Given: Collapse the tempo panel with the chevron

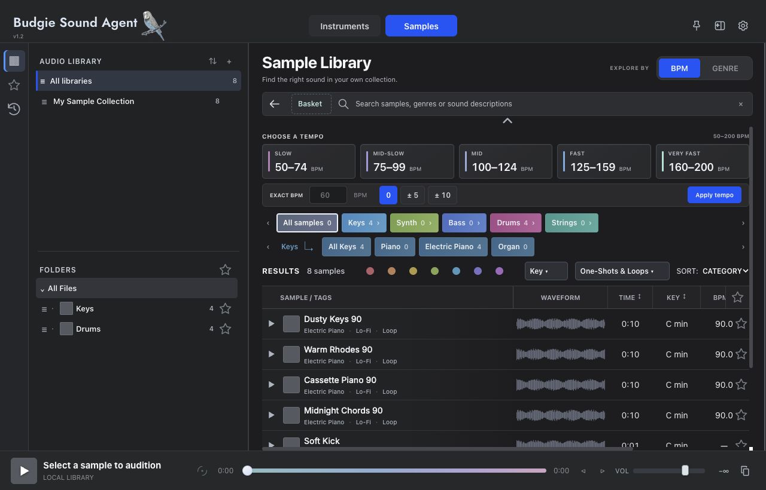Looking at the screenshot, I should [507, 121].
